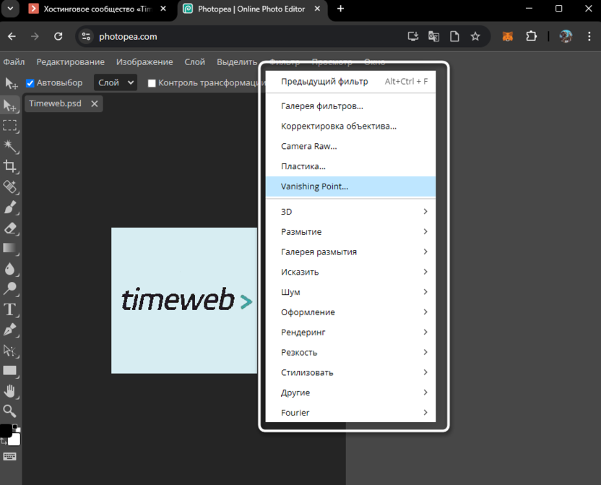The height and width of the screenshot is (485, 601).
Task: Expand the Размытие submenu
Action: (350, 231)
